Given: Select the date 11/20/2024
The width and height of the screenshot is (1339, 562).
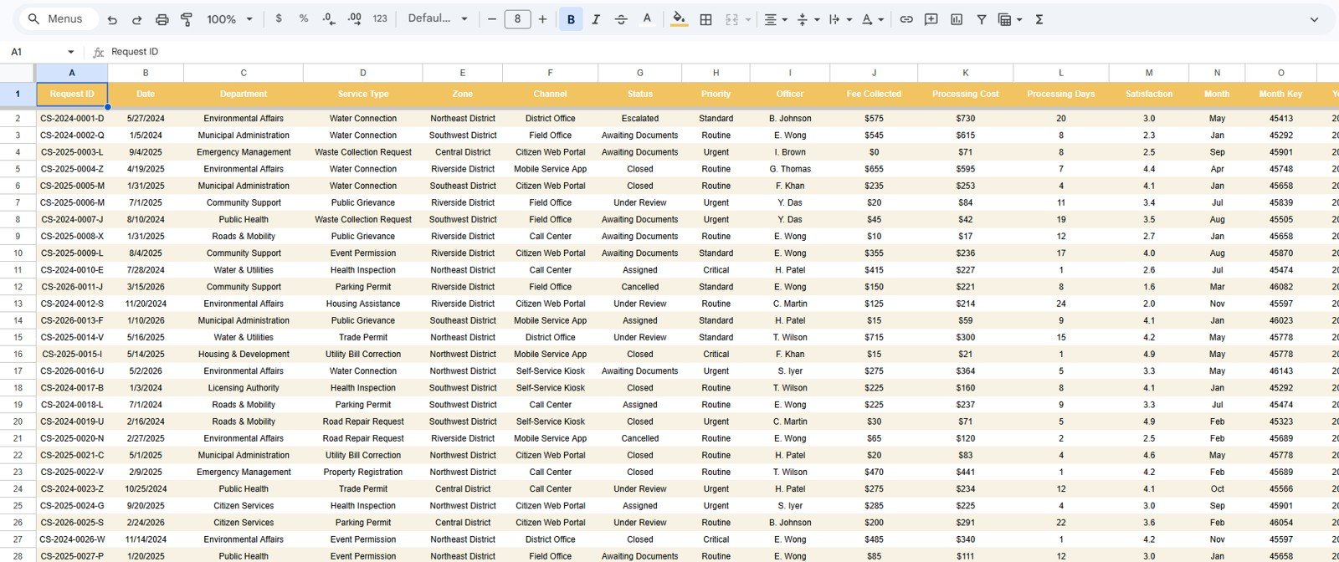Looking at the screenshot, I should [x=146, y=304].
